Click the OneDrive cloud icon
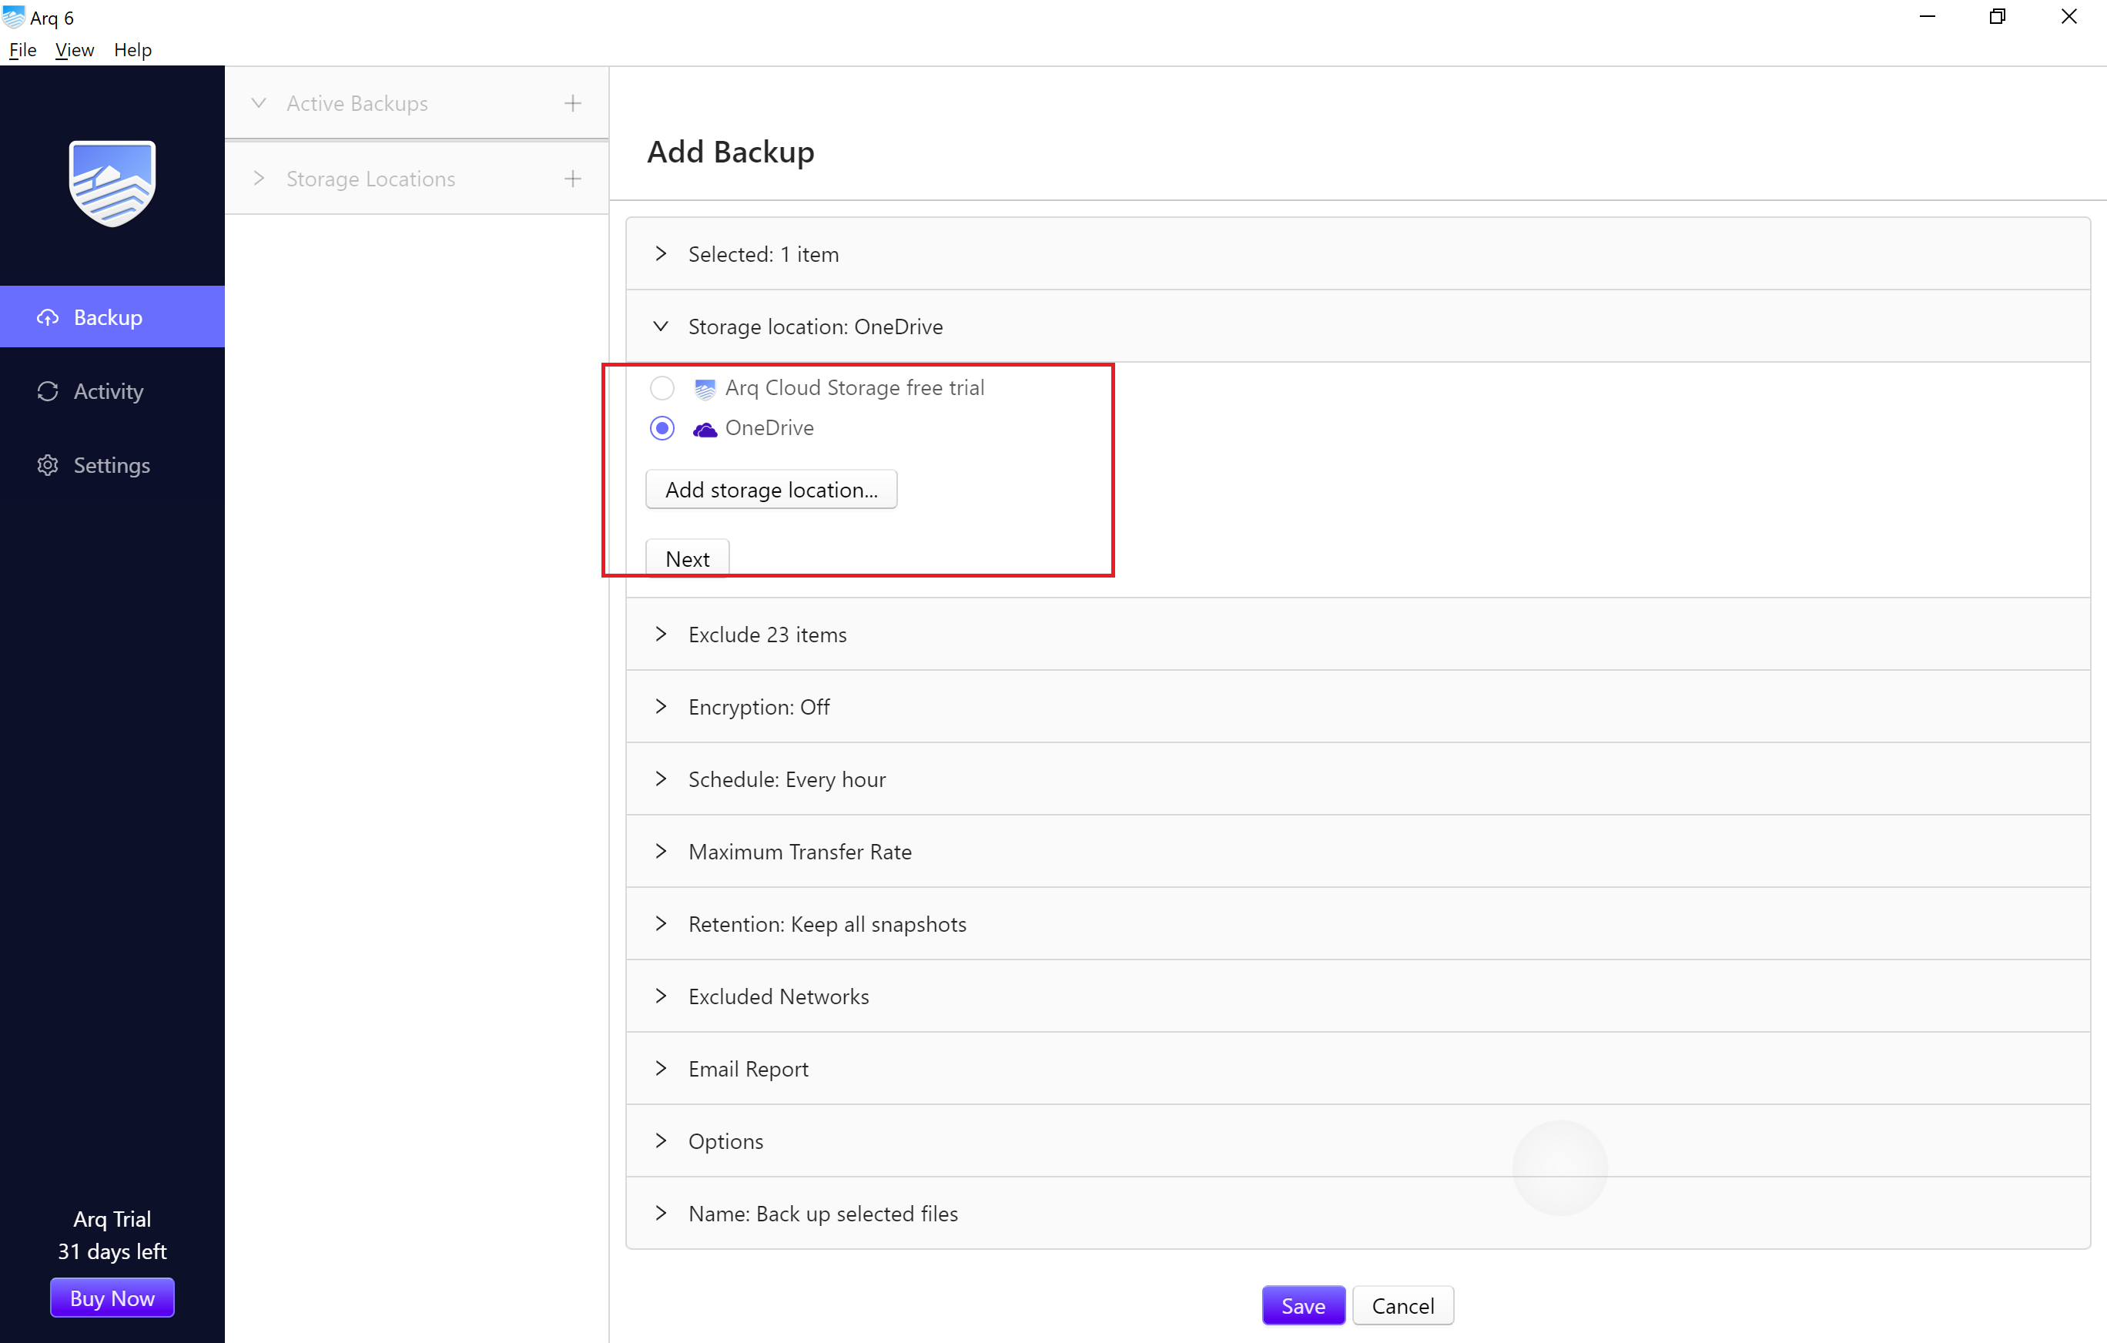Screen dimensions: 2107x1343 pos(705,429)
